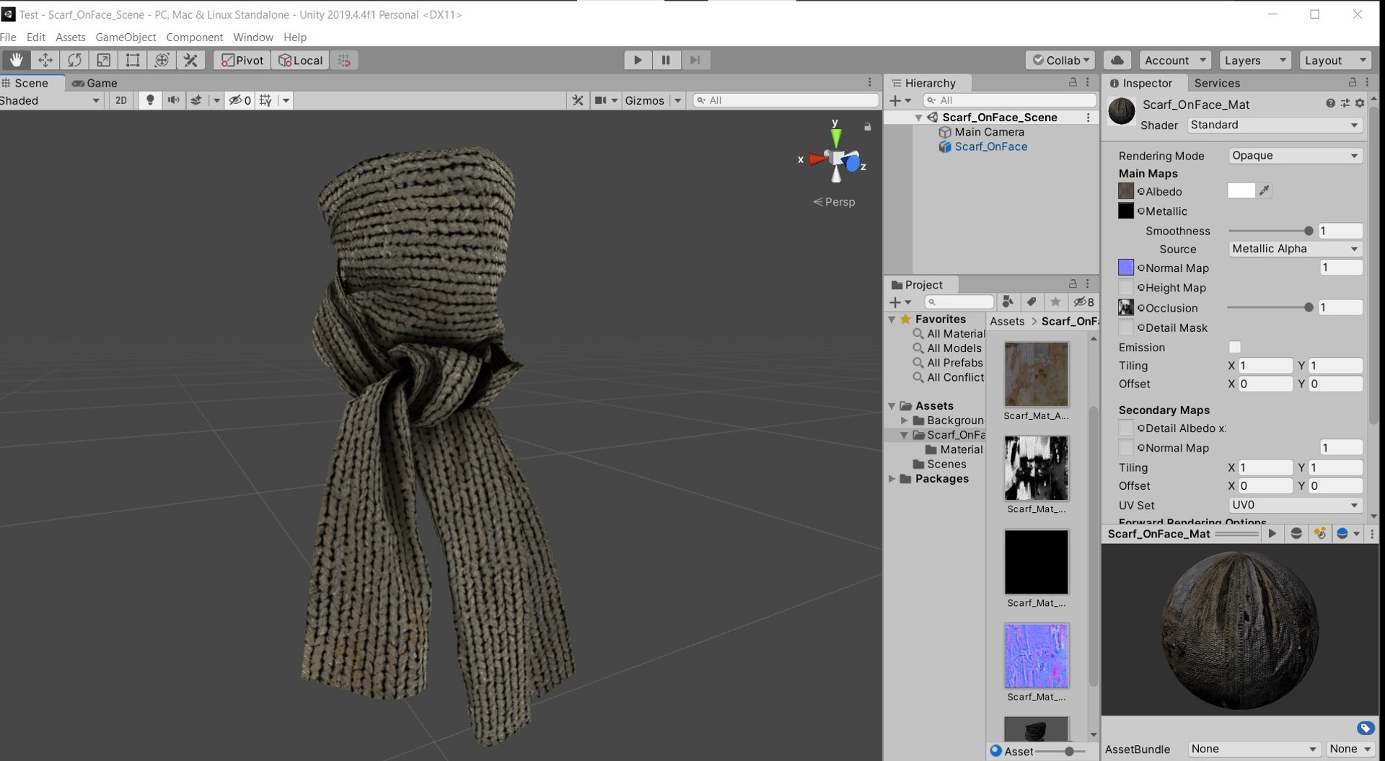
Task: Select the Scale tool
Action: coord(103,60)
